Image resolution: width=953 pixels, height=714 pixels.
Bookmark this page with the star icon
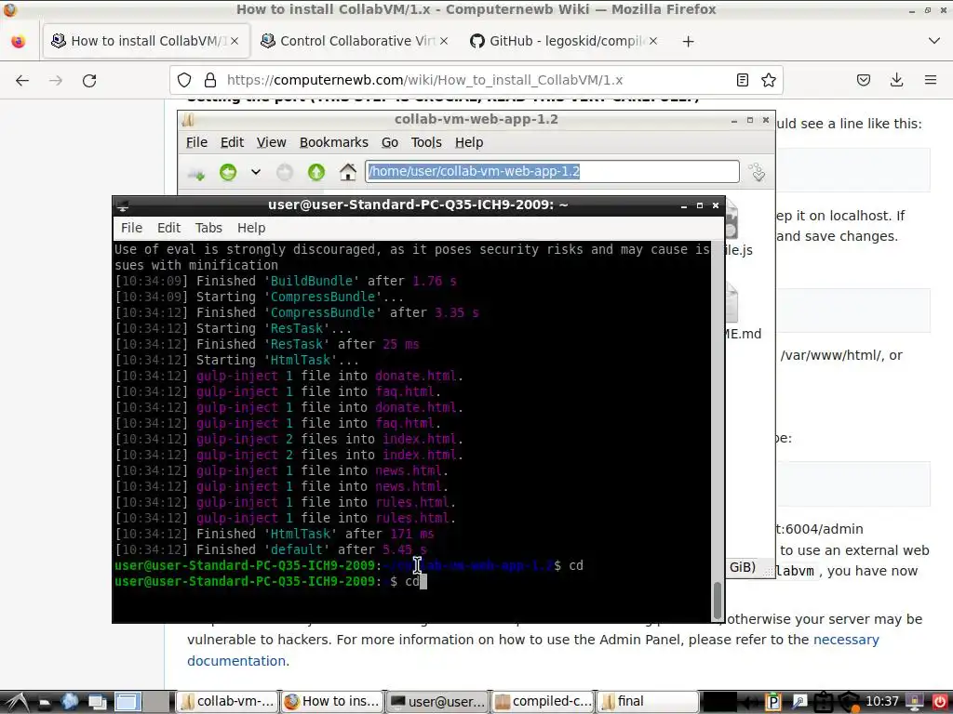[768, 80]
